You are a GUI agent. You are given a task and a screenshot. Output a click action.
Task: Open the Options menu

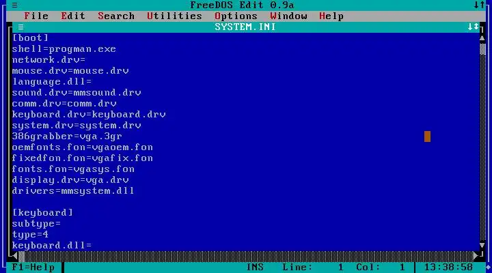pos(236,16)
